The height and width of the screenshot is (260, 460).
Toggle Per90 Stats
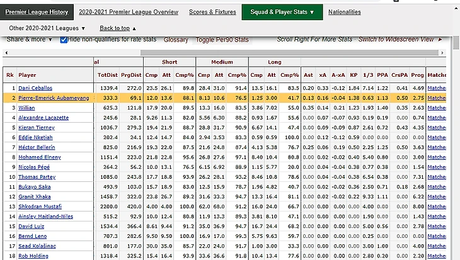tap(223, 40)
